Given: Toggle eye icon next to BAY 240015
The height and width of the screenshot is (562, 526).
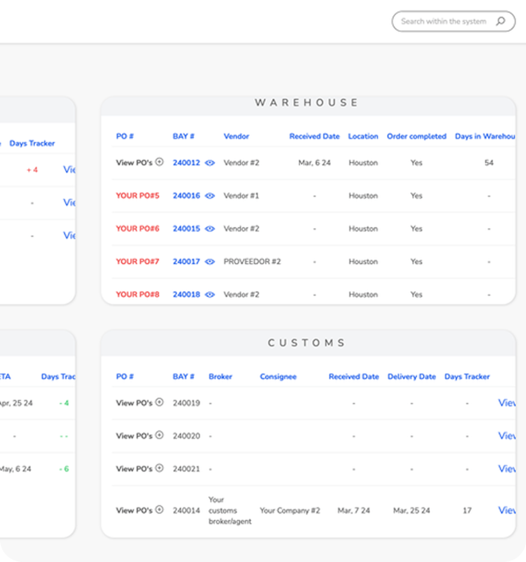Looking at the screenshot, I should (210, 229).
